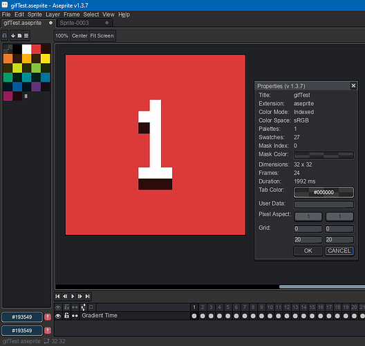The image size is (365, 346).
Task: Play the animation
Action: coord(73,296)
